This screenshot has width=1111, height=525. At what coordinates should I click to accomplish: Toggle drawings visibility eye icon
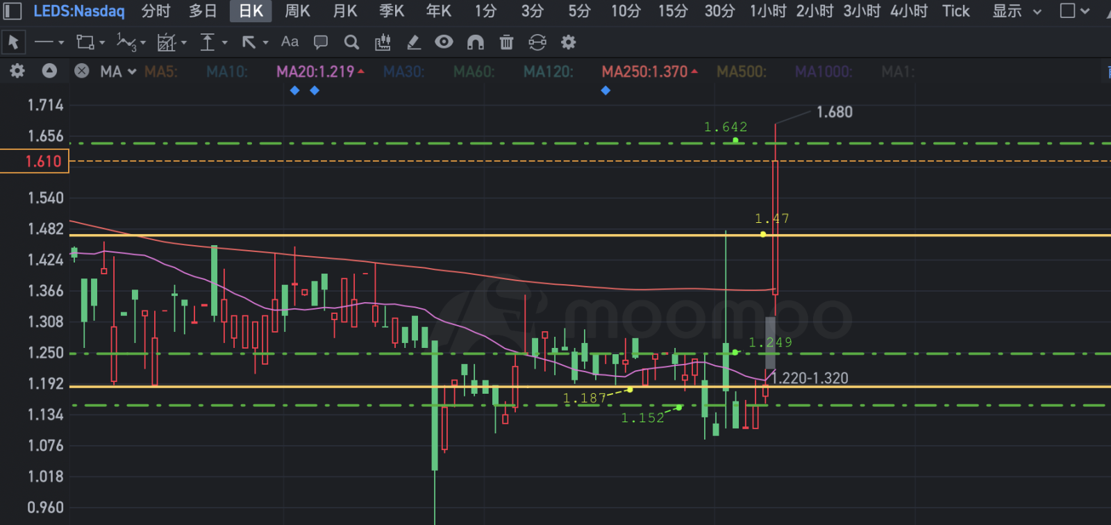(x=444, y=42)
